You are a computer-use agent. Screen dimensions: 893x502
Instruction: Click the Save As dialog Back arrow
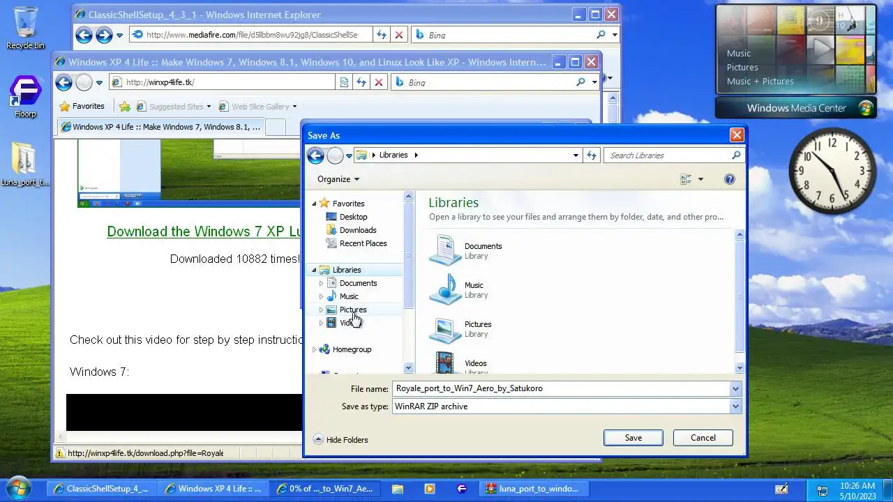point(315,155)
